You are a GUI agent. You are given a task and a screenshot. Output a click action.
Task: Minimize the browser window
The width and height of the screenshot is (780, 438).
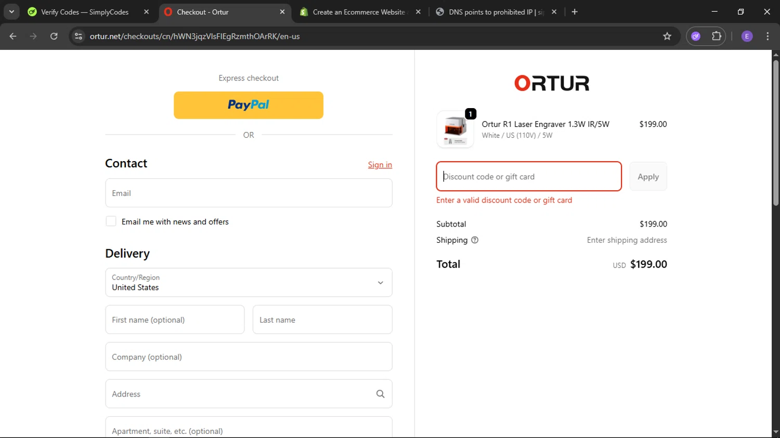coord(714,12)
